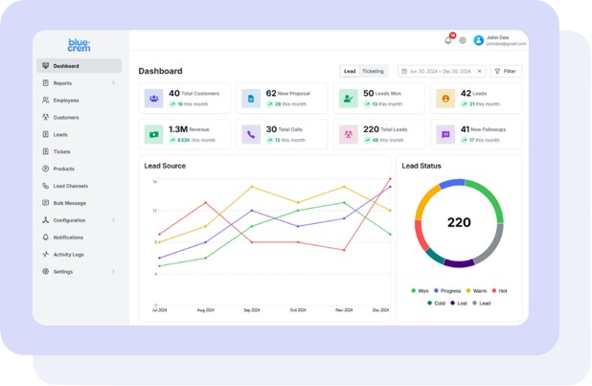Toggle the Won legend item in Lead Status

point(420,290)
